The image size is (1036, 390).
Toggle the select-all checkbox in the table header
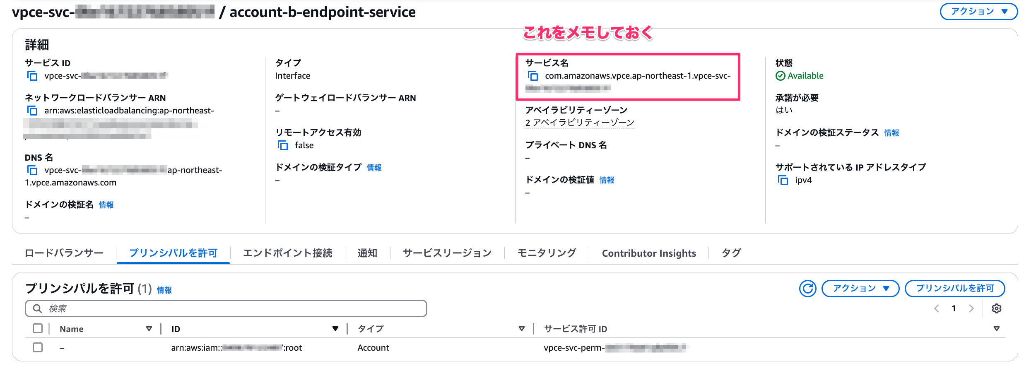[38, 328]
